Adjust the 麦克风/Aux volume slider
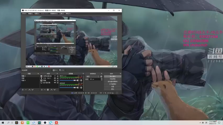This screenshot has width=223, height=125. coord(68,80)
